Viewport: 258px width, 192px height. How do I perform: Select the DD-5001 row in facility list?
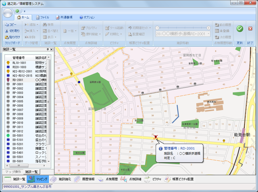(20, 136)
